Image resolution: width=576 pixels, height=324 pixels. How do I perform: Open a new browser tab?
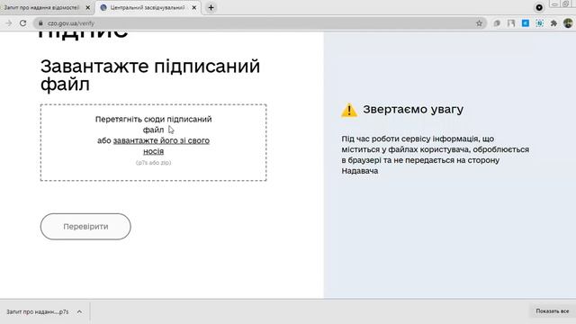point(211,7)
